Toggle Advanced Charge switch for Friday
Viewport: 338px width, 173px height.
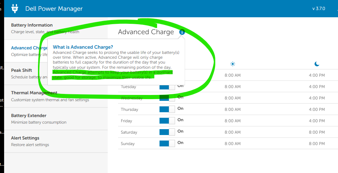point(167,121)
